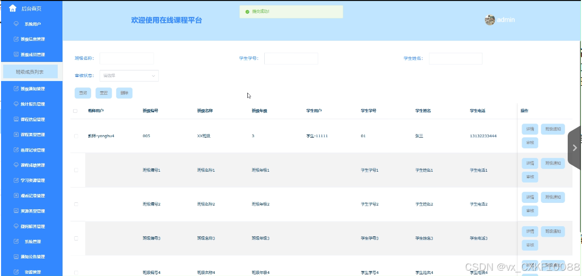This screenshot has width=582, height=276.
Task: Click the 学生电话 column header
Action: [x=478, y=111]
